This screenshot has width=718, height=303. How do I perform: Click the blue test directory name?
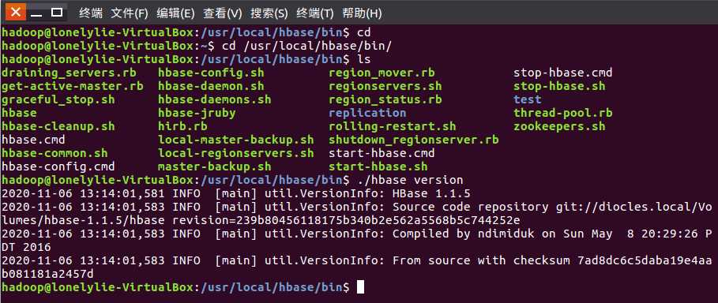click(x=528, y=99)
